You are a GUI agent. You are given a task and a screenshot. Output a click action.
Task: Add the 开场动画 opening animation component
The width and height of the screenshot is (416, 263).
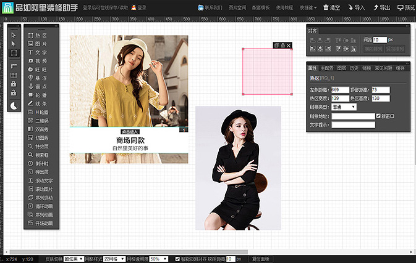pos(40,224)
